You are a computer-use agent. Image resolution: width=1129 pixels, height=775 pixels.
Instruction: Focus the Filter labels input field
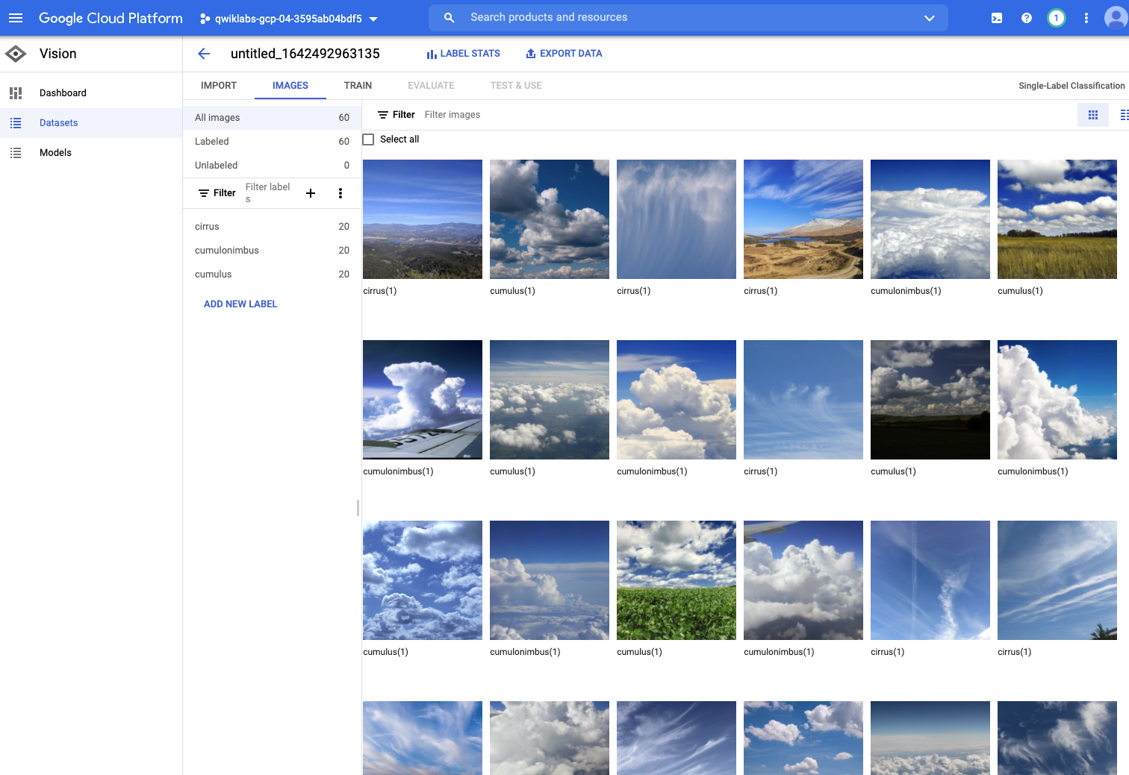(270, 193)
